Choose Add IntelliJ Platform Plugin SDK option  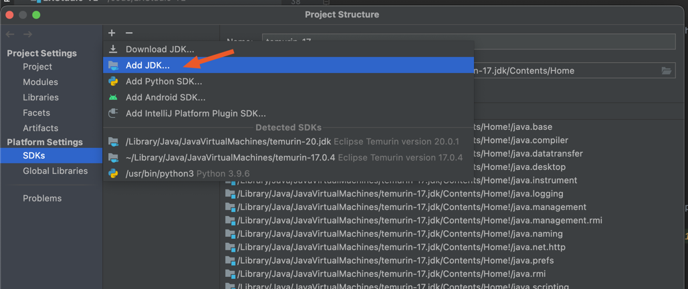[288, 113]
